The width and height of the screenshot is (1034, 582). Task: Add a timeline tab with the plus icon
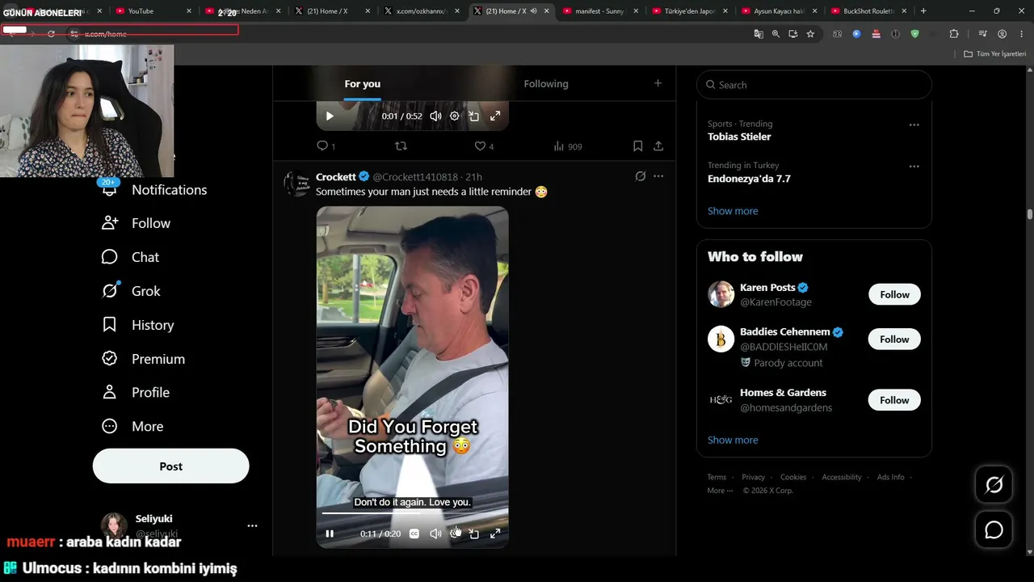[x=658, y=83]
